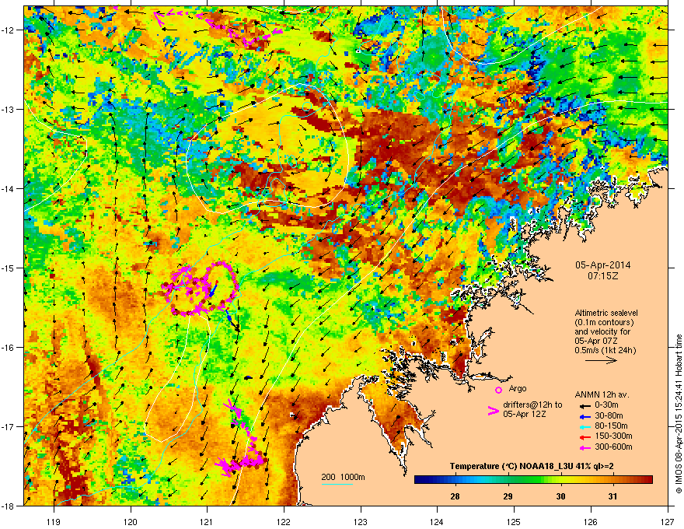This screenshot has height=529, width=684.
Task: Click the '150-300m' depth label
Action: click(613, 436)
